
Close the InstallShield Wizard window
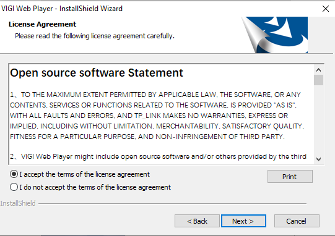pyautogui.click(x=326, y=9)
